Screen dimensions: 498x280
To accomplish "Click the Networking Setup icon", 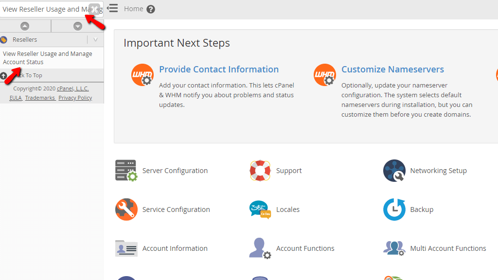I will 394,171.
